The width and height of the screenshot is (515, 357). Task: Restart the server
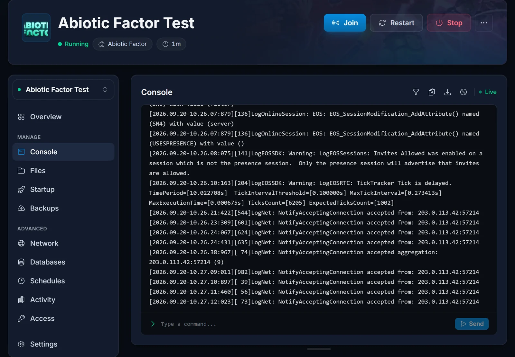396,23
